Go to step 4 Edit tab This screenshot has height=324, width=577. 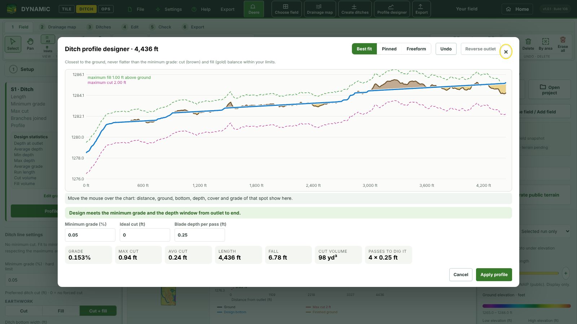131,27
